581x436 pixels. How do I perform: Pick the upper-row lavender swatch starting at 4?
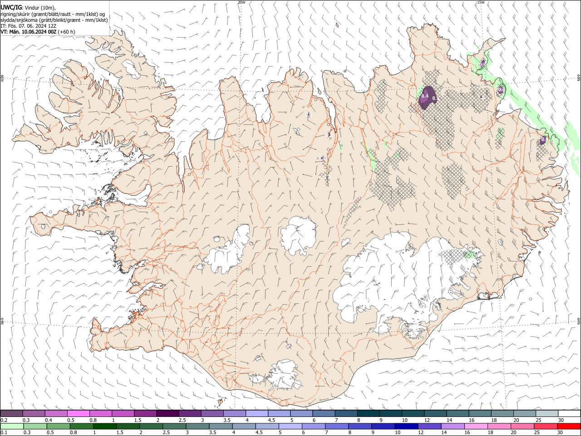point(257,413)
